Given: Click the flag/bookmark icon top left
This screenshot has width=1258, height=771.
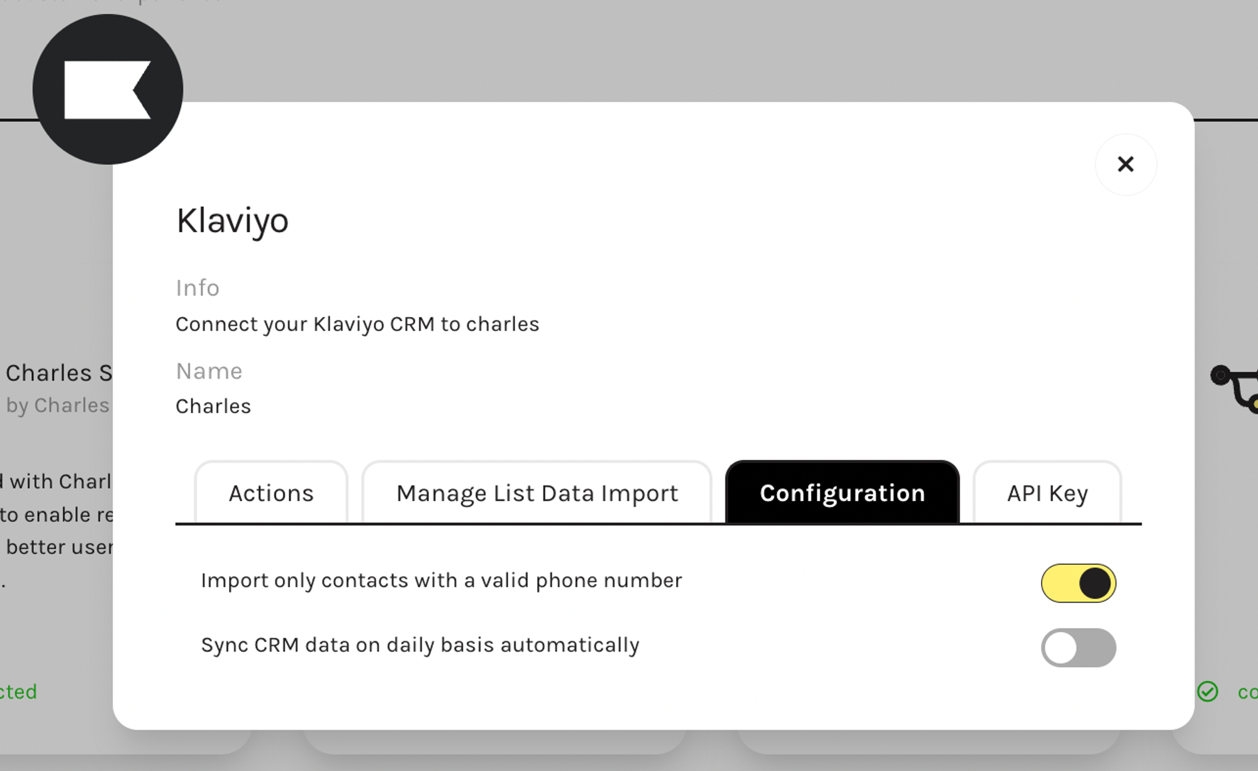Looking at the screenshot, I should (107, 86).
